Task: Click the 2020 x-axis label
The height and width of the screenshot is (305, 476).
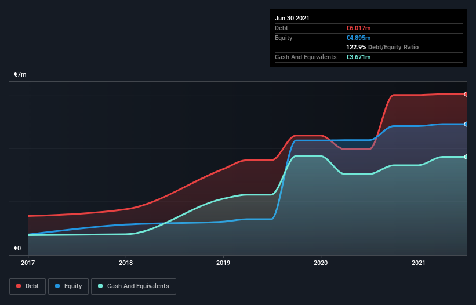Action: coord(321,263)
